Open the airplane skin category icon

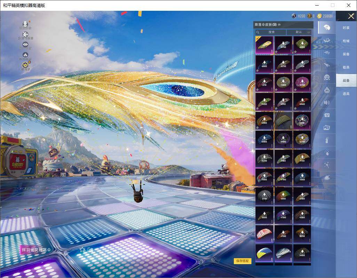click(327, 65)
